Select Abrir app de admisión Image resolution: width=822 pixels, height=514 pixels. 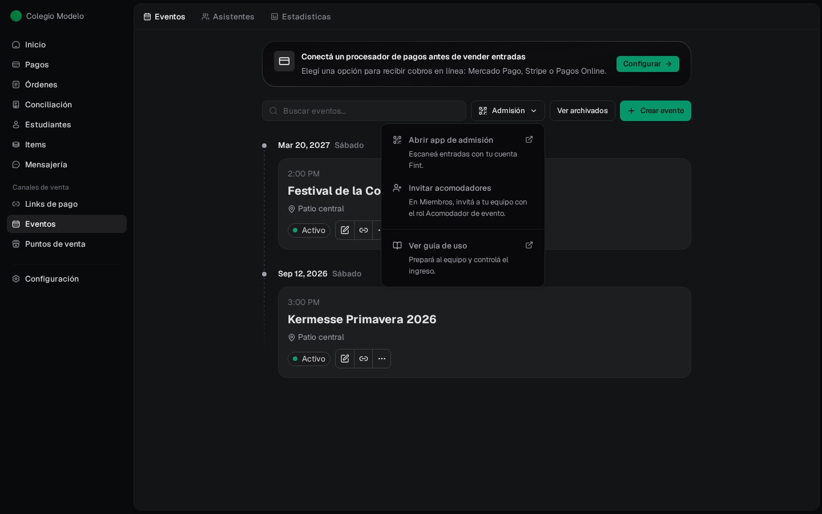coord(463,152)
